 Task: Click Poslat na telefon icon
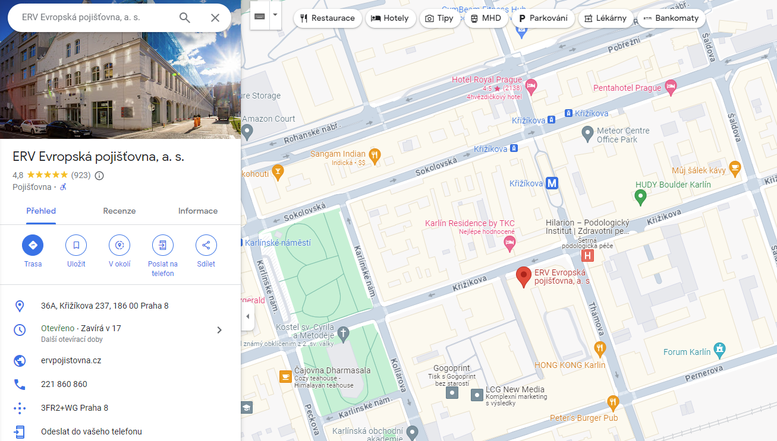[x=163, y=245]
